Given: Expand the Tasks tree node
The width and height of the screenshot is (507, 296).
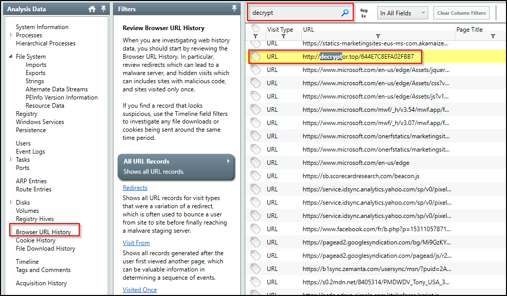Looking at the screenshot, I should pos(11,160).
